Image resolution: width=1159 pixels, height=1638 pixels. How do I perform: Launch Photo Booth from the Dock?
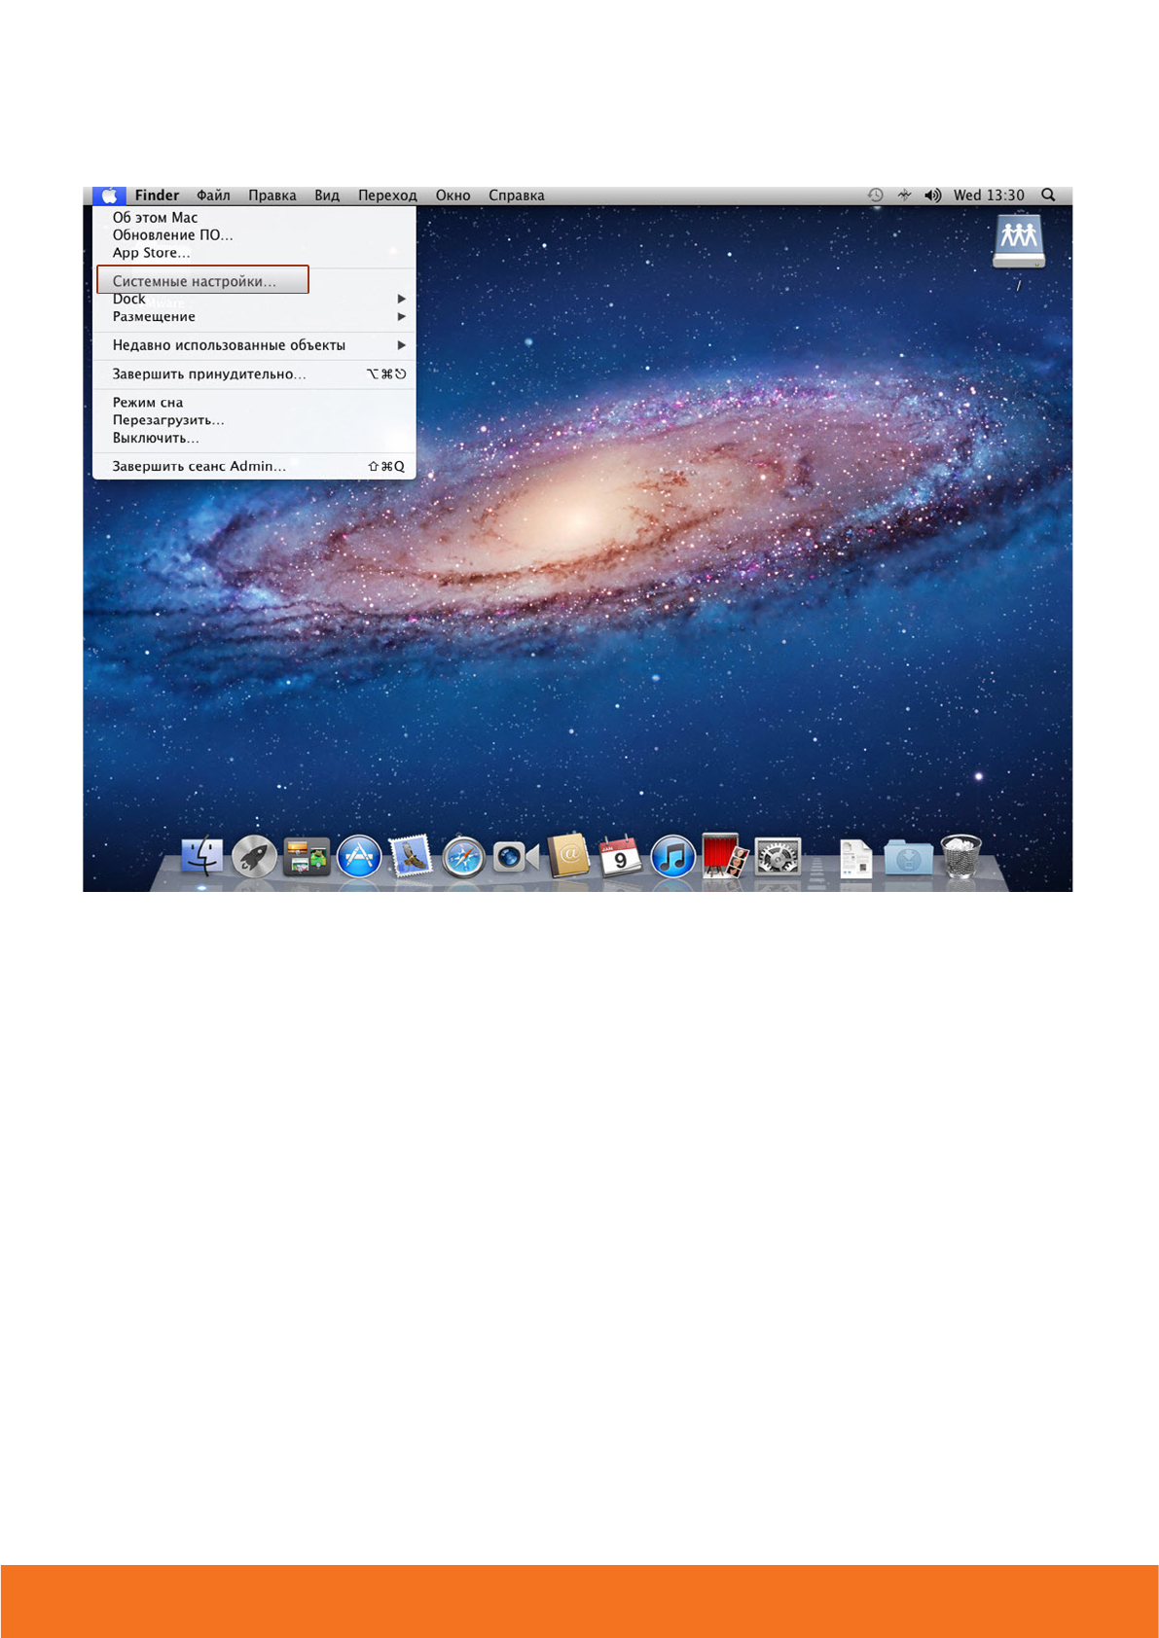(725, 857)
